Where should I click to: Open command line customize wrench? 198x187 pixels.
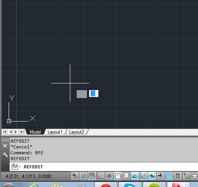point(5,154)
